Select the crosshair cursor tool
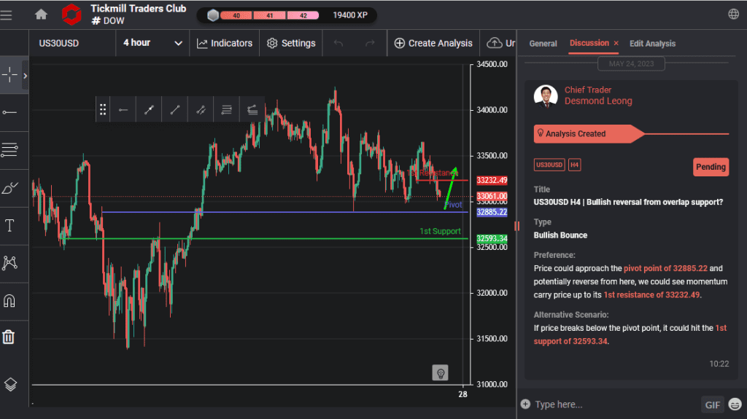The height and width of the screenshot is (419, 747). (9, 75)
